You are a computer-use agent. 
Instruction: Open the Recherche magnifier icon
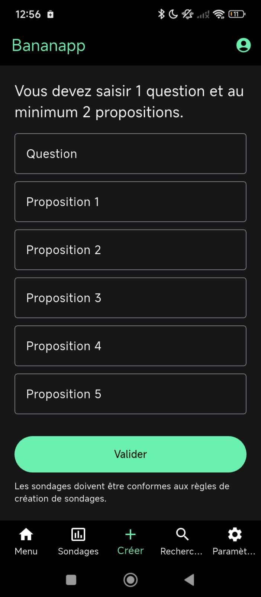tap(182, 534)
